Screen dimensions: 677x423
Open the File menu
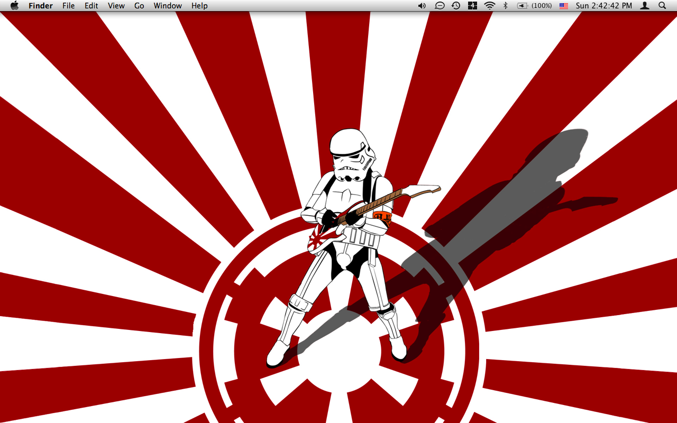[68, 6]
